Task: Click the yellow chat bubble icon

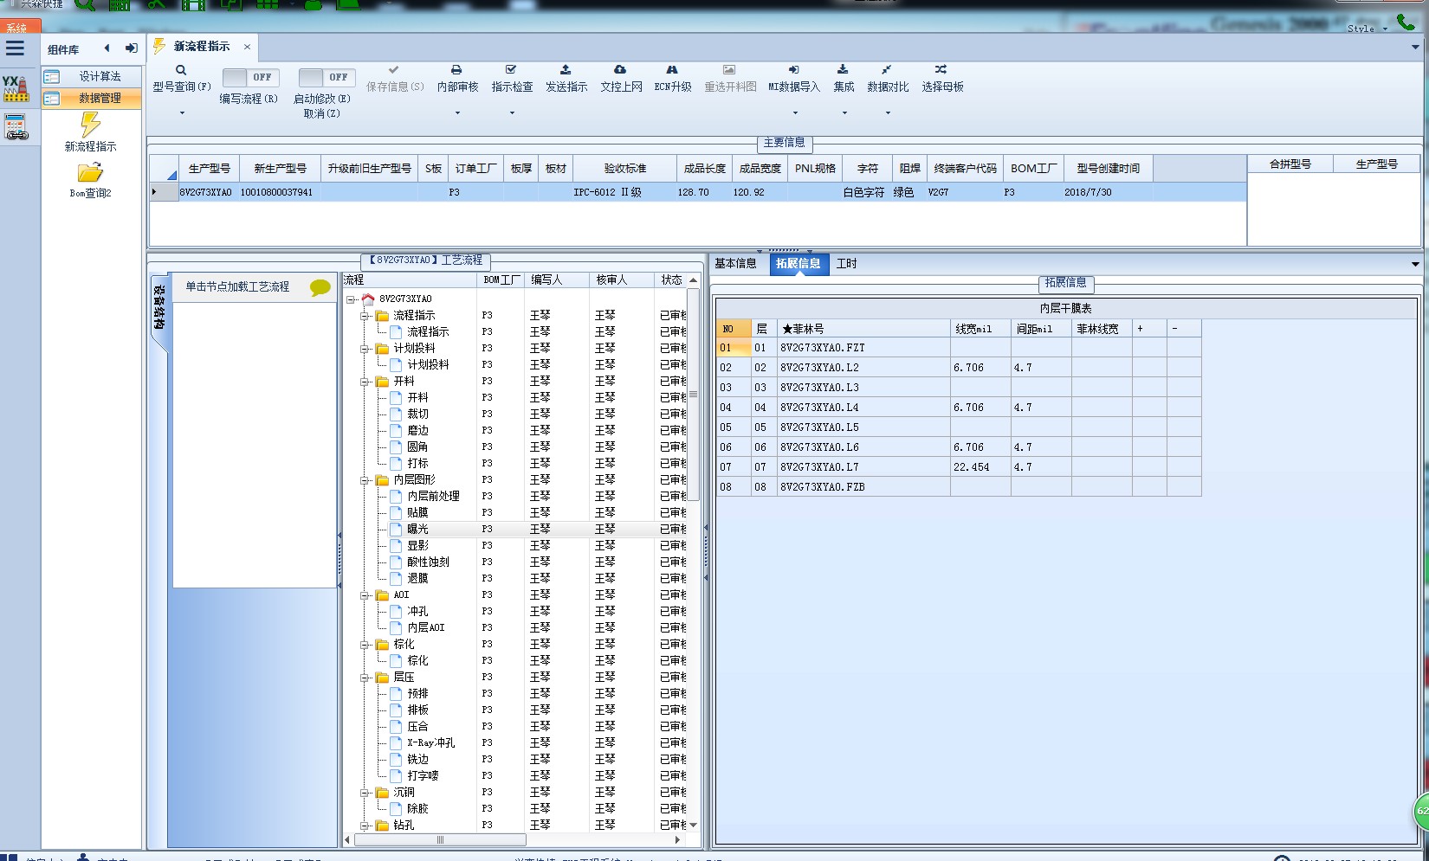Action: coord(320,288)
